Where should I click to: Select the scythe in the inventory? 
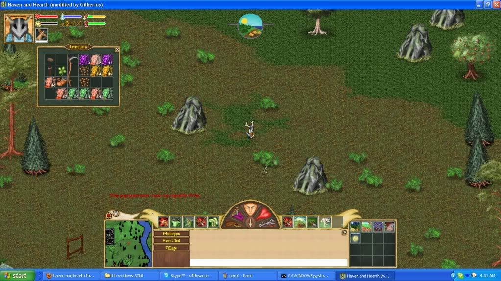[72, 71]
